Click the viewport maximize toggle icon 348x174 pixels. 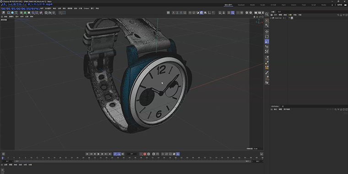tap(262, 16)
